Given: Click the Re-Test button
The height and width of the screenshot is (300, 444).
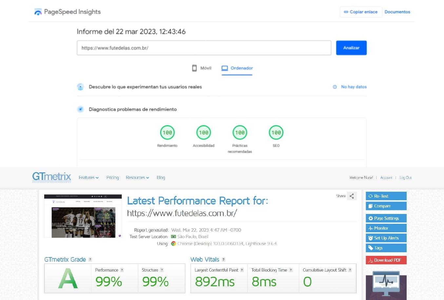Looking at the screenshot, I should [386, 196].
